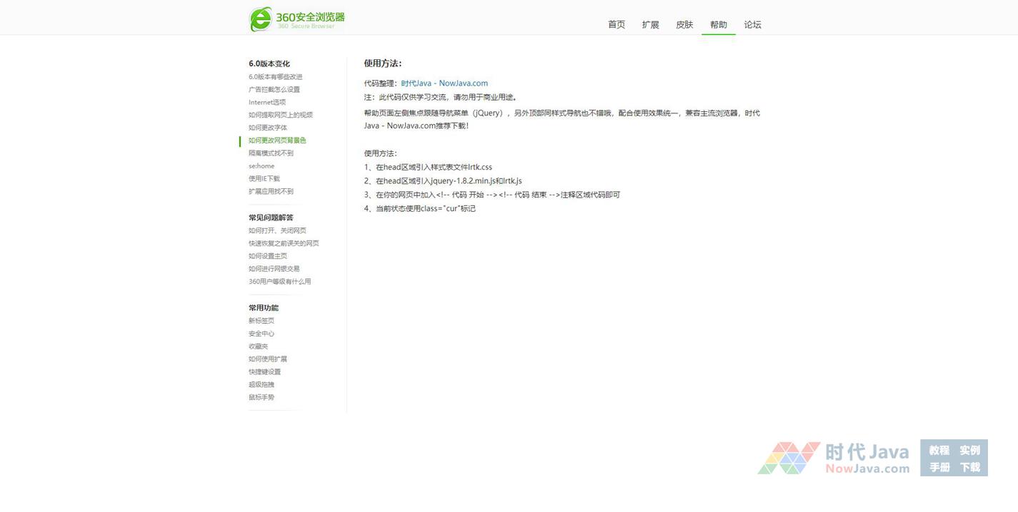Click the 时代Java triangle mosaic logo

[x=789, y=458]
